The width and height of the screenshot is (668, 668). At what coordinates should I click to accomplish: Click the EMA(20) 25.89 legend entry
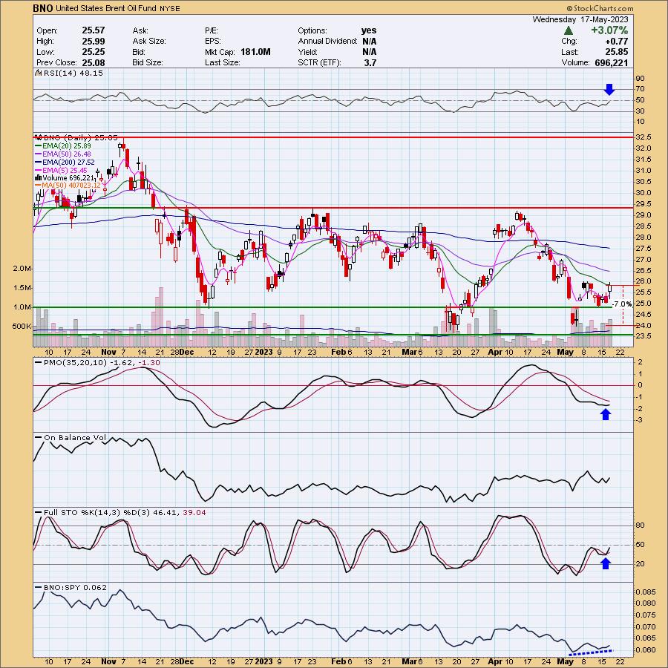[x=67, y=145]
